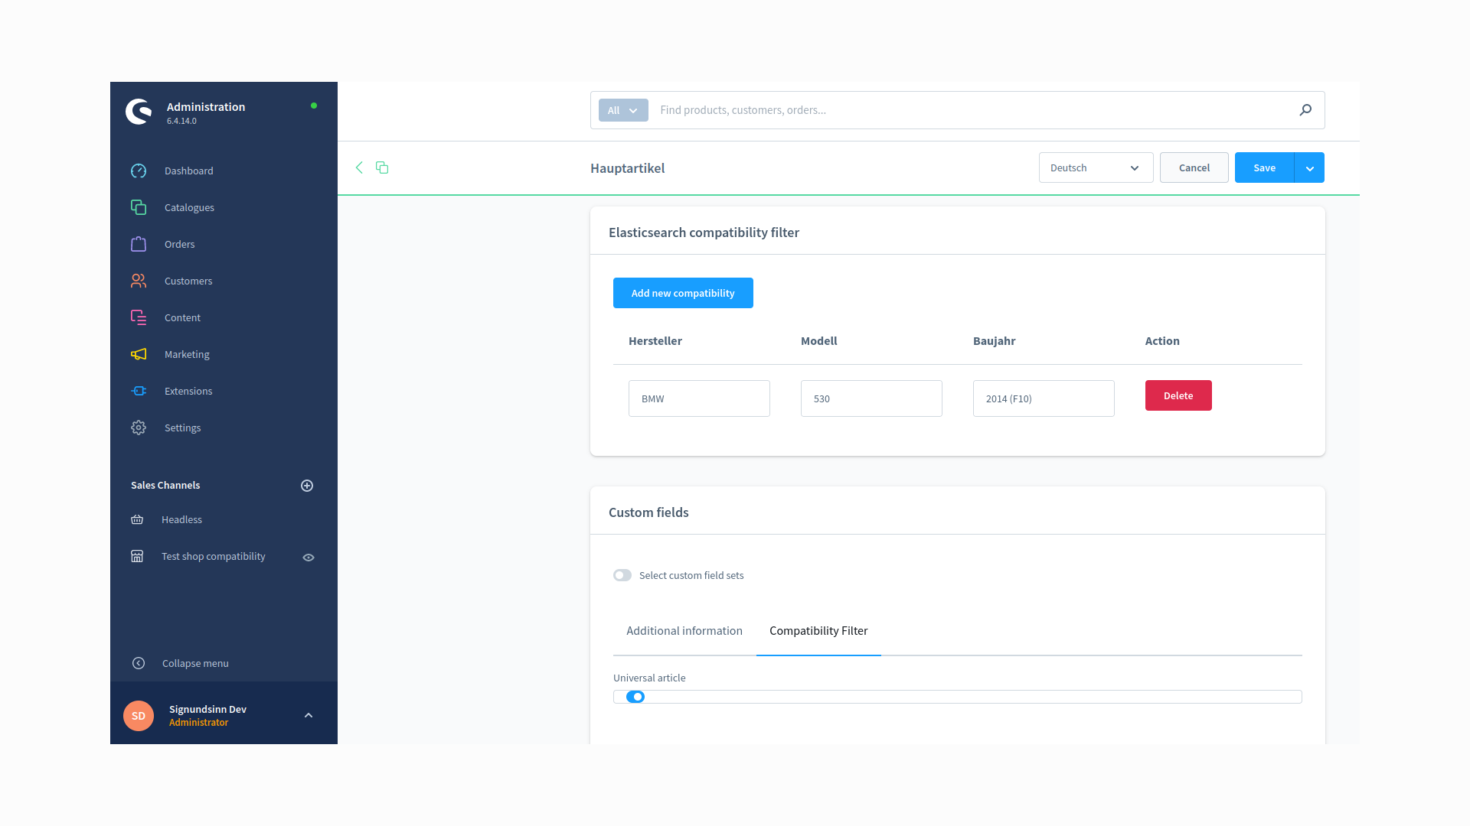Toggle the Universal article switch

(x=635, y=697)
